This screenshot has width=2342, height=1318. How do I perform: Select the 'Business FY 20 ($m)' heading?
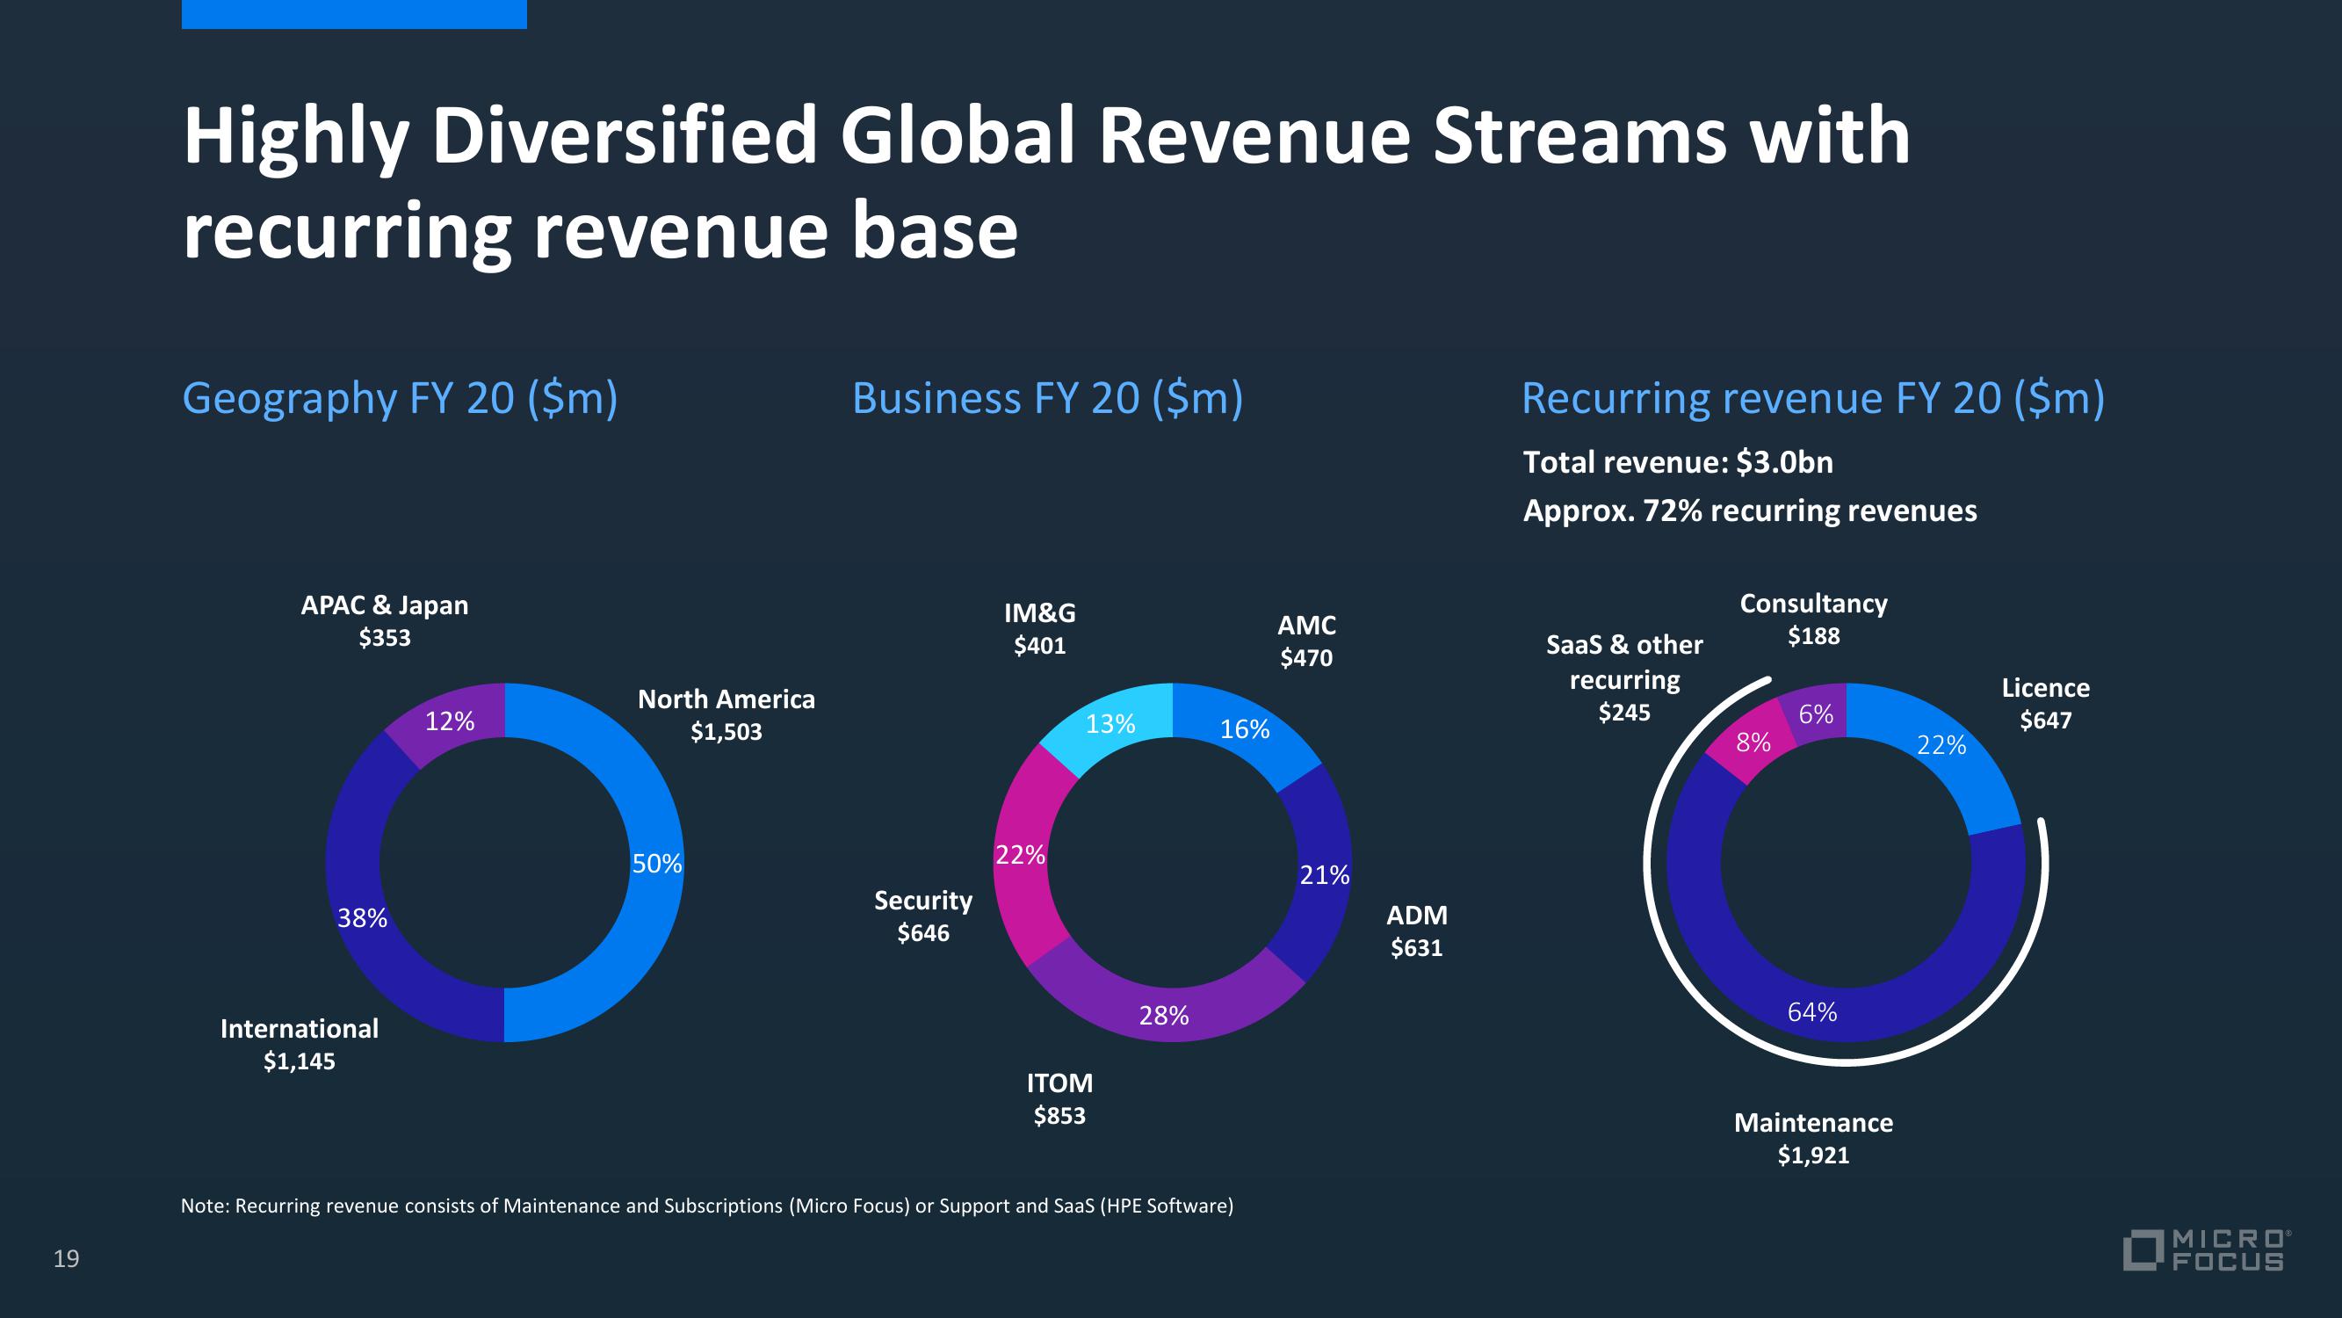pyautogui.click(x=1047, y=398)
